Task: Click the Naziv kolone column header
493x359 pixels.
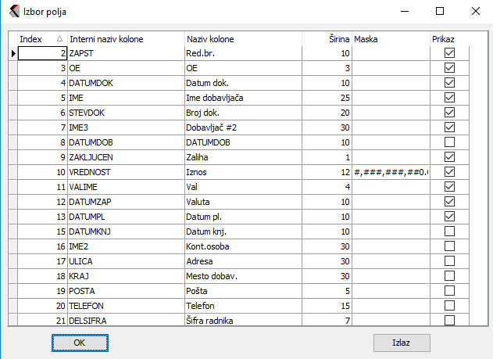Action: pyautogui.click(x=250, y=39)
